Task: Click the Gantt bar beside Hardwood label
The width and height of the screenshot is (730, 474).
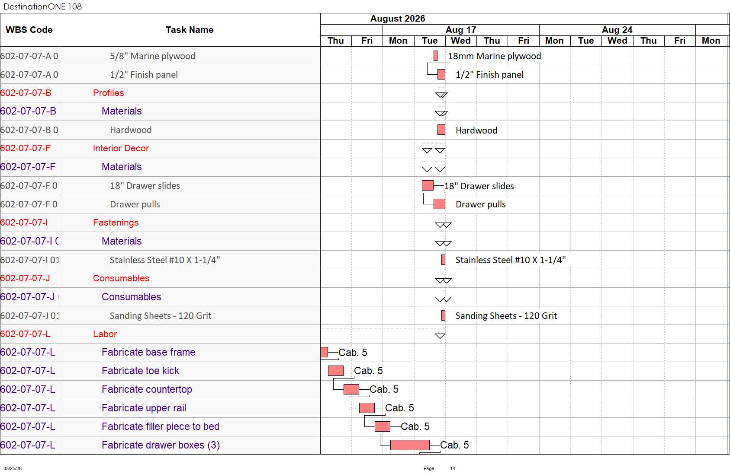Action: [x=441, y=130]
